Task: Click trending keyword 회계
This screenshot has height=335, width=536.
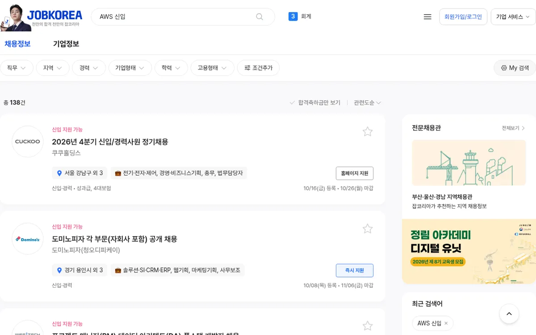Action: pyautogui.click(x=306, y=17)
